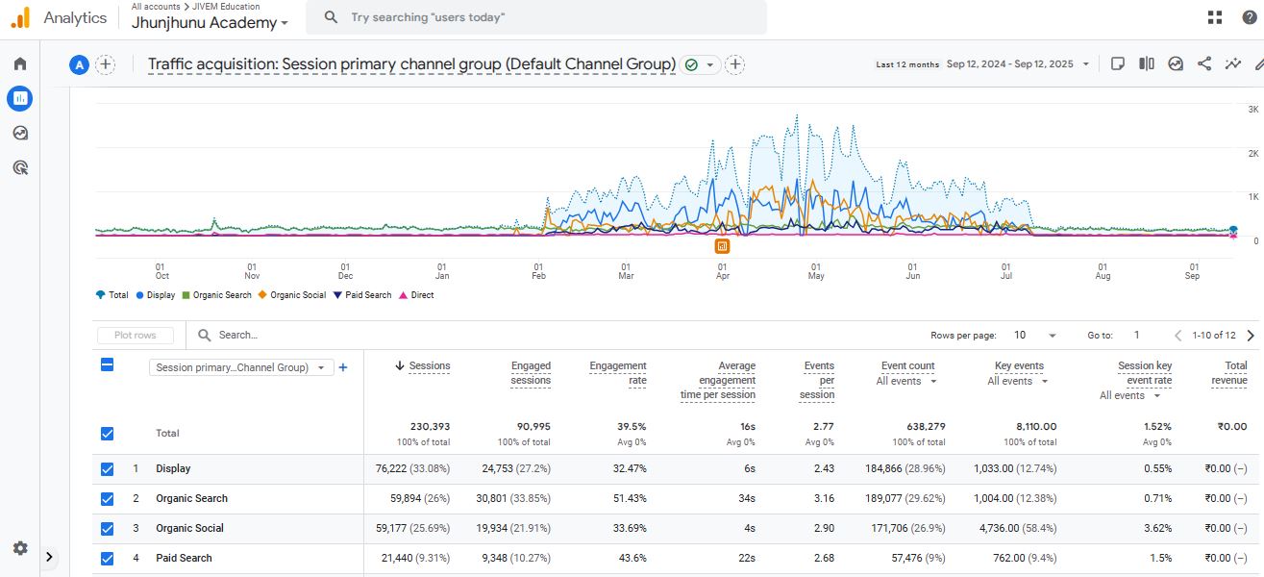Open the annotations note icon
The image size is (1264, 577).
(x=1118, y=63)
